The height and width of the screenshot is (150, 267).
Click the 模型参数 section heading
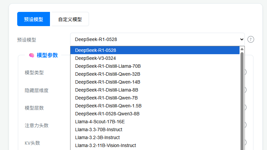(47, 55)
